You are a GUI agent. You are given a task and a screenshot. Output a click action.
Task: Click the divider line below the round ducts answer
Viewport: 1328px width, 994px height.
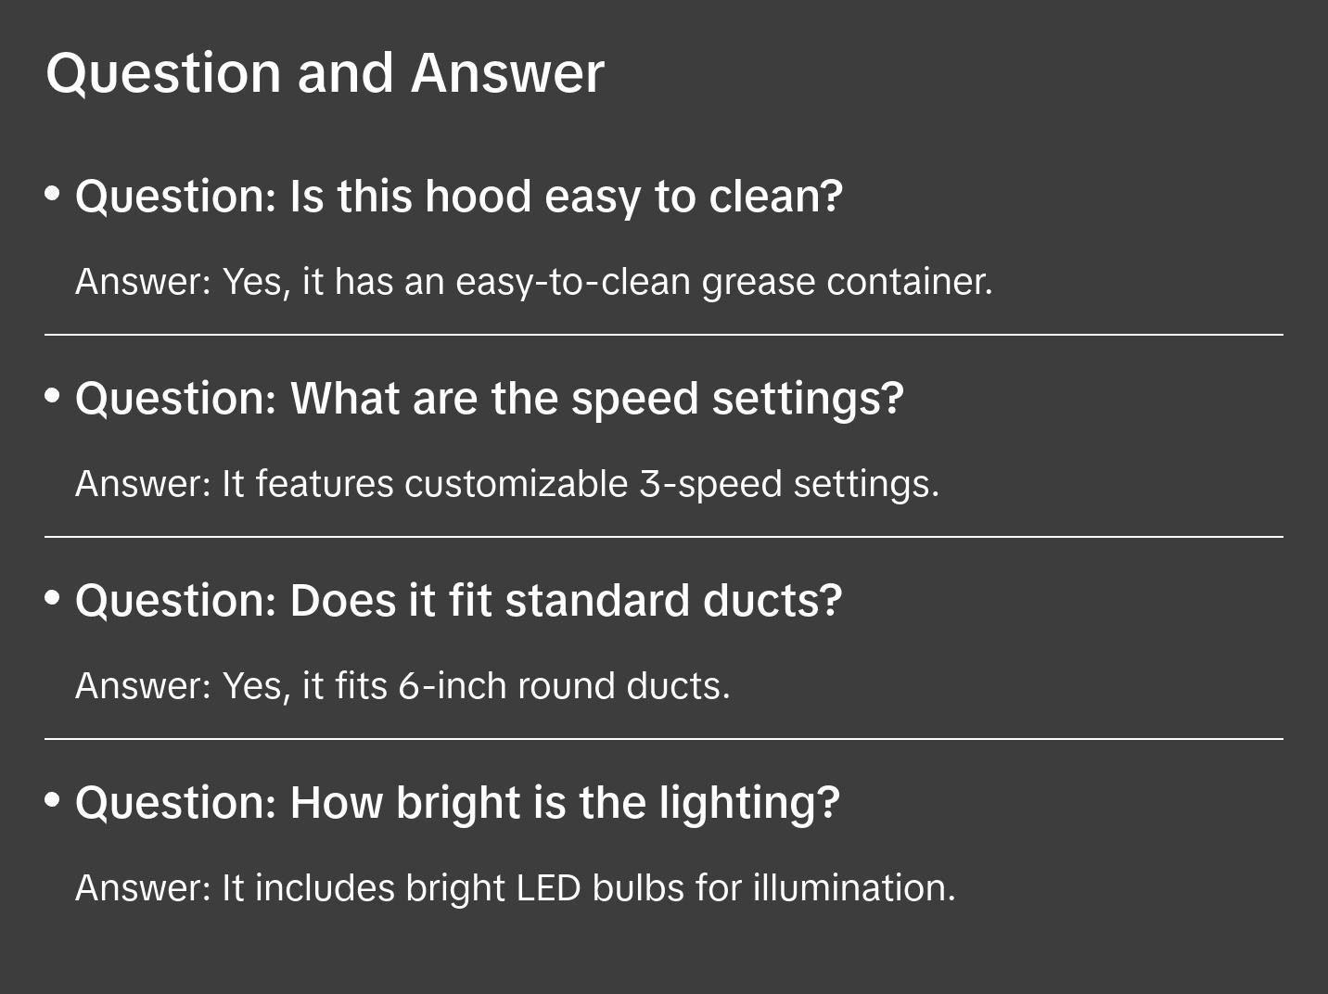tap(664, 739)
